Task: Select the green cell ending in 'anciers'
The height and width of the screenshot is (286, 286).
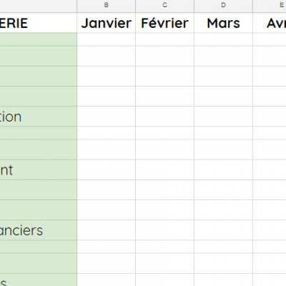Action: pos(39,230)
